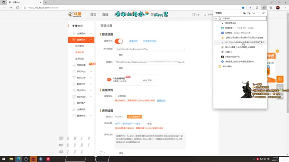Click the 下载 download item in header
The image size is (289, 162).
196,15
